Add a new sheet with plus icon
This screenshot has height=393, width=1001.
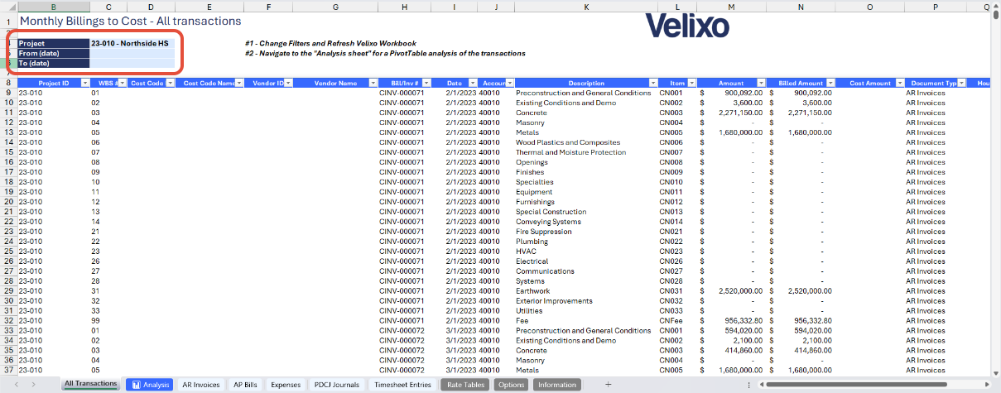[x=608, y=385]
